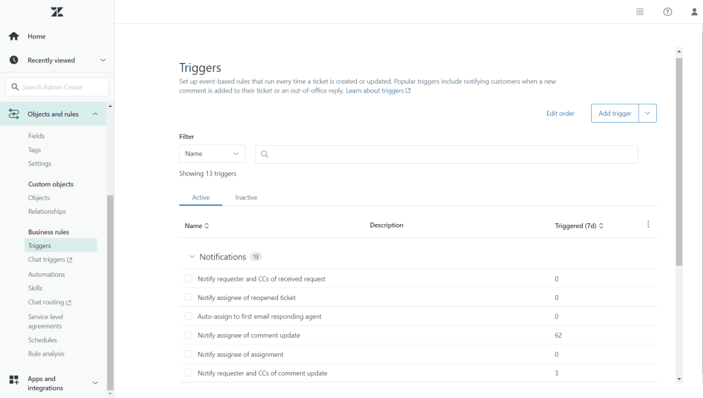Viewport: 703px width, 398px height.
Task: Click the Zendesk logo at the top
Action: click(56, 12)
